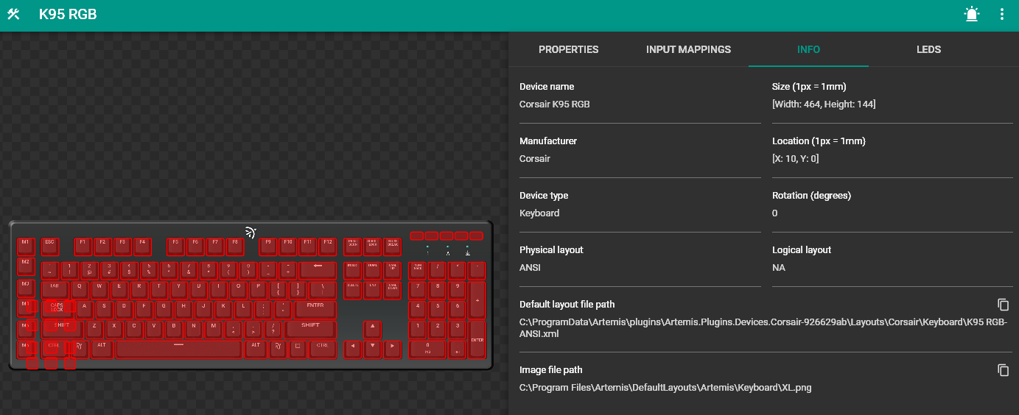Image resolution: width=1019 pixels, height=415 pixels.
Task: Copy the default layout file path
Action: click(1003, 305)
